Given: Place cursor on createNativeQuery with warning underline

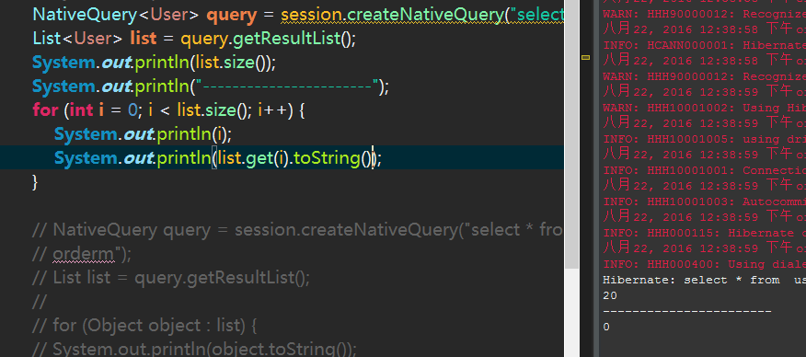Looking at the screenshot, I should point(417,15).
